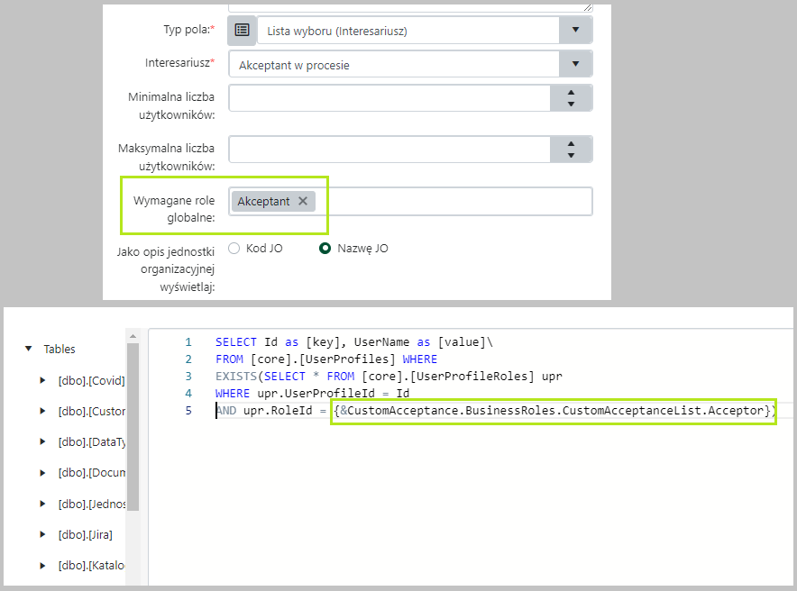This screenshot has width=797, height=591.
Task: Click the list icon beside Typ pola
Action: [242, 30]
